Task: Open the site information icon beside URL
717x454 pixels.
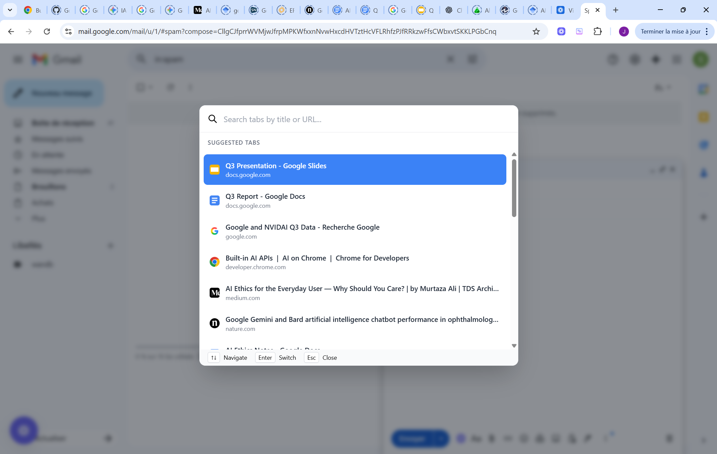Action: [x=68, y=32]
